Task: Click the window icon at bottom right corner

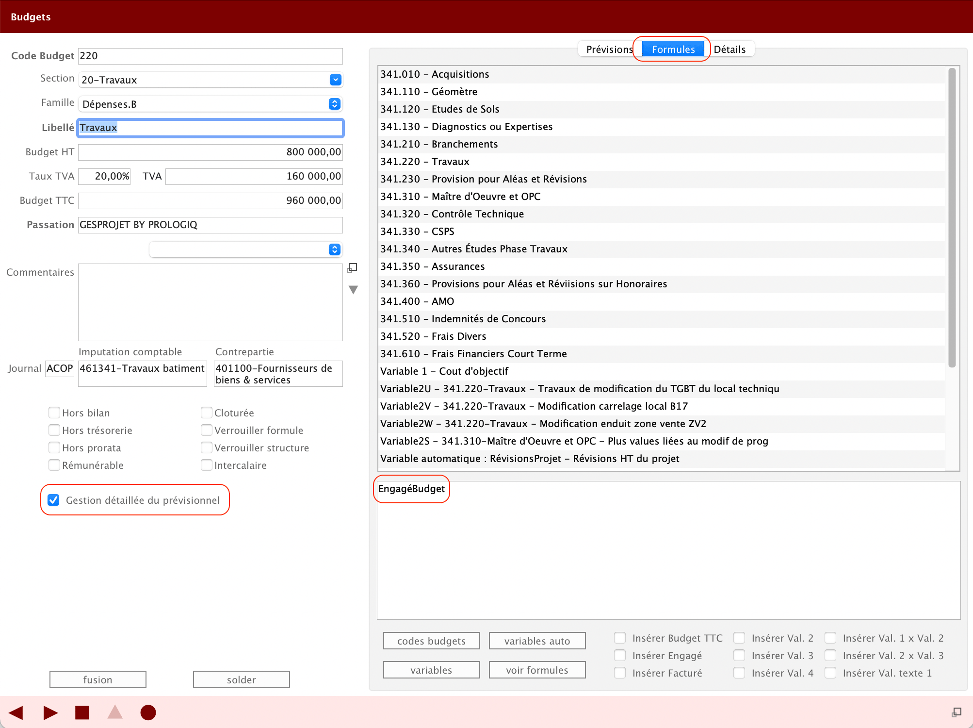Action: 957,712
